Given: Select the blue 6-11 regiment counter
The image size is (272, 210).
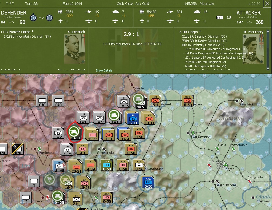Looking at the screenshot, I should point(133,119).
